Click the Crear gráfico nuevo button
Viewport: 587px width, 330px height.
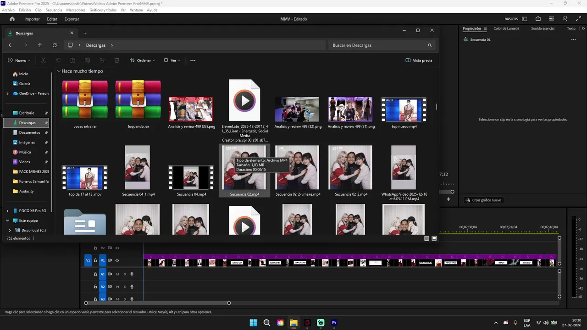[483, 200]
